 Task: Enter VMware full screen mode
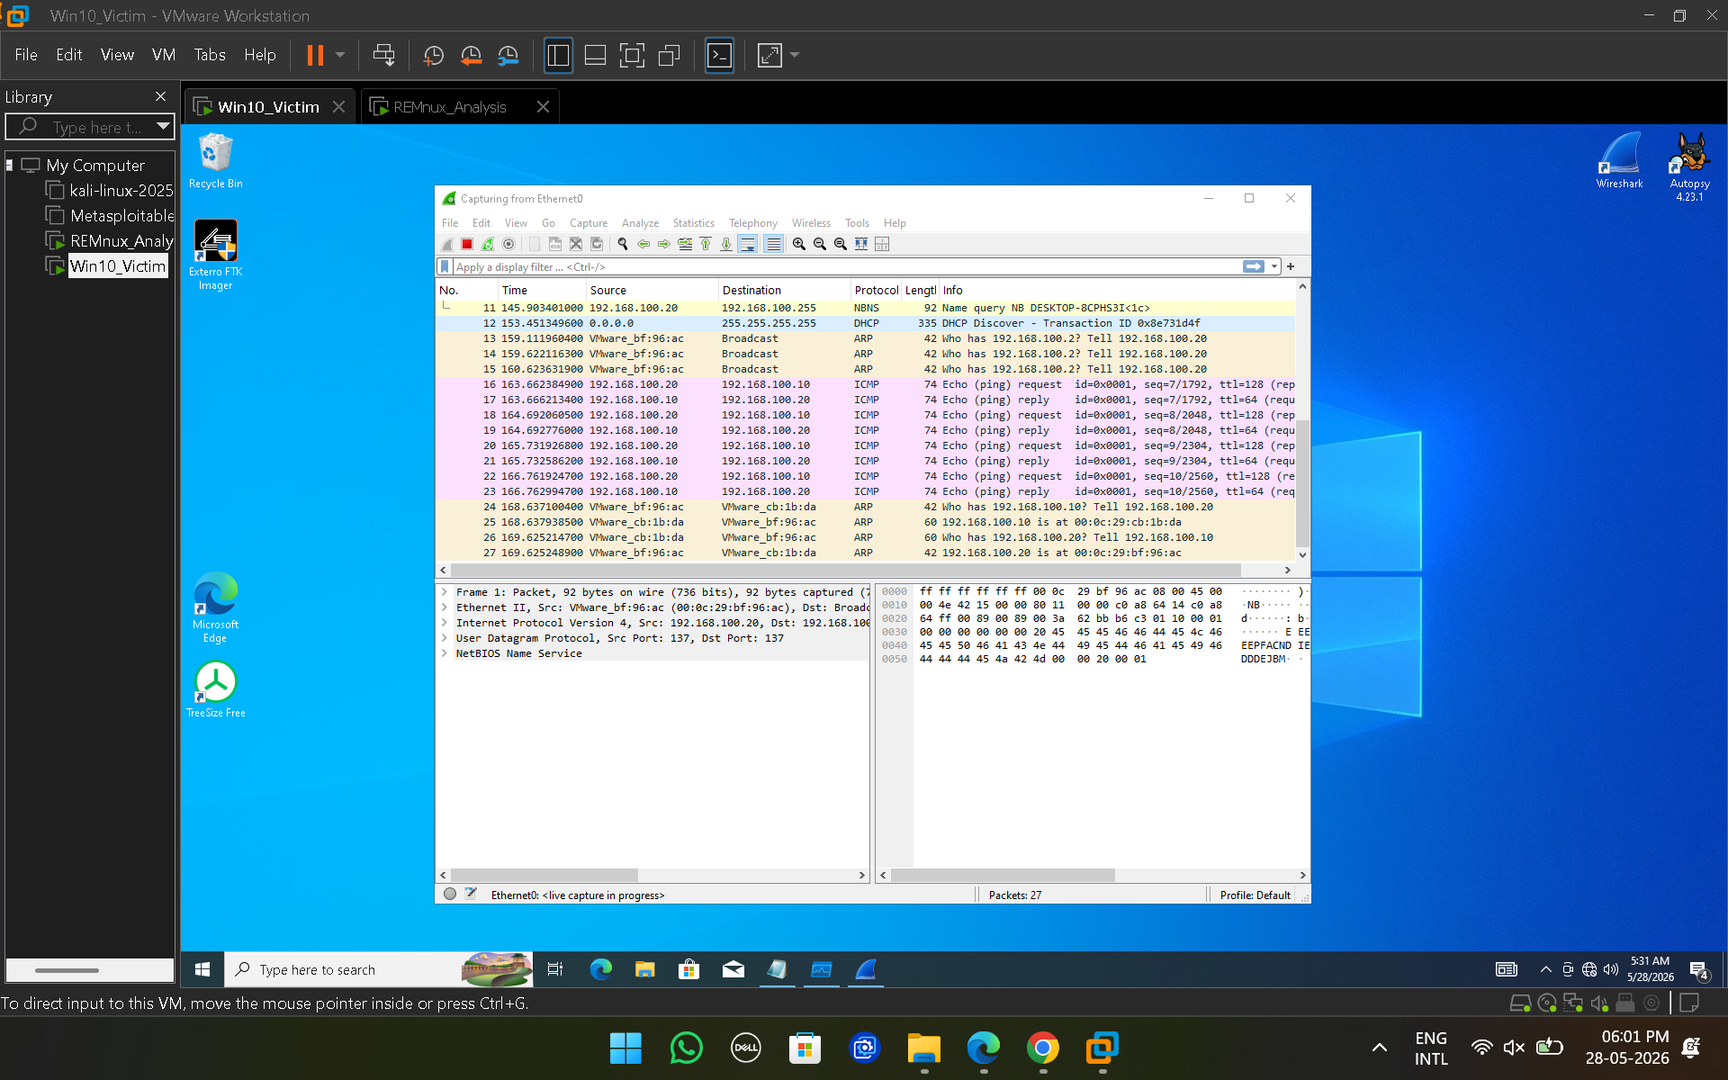tap(633, 55)
